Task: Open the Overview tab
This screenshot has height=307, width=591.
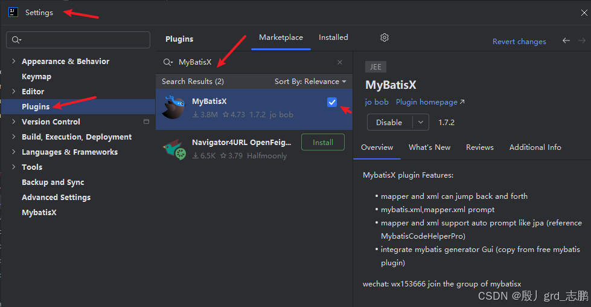Action: [377, 147]
